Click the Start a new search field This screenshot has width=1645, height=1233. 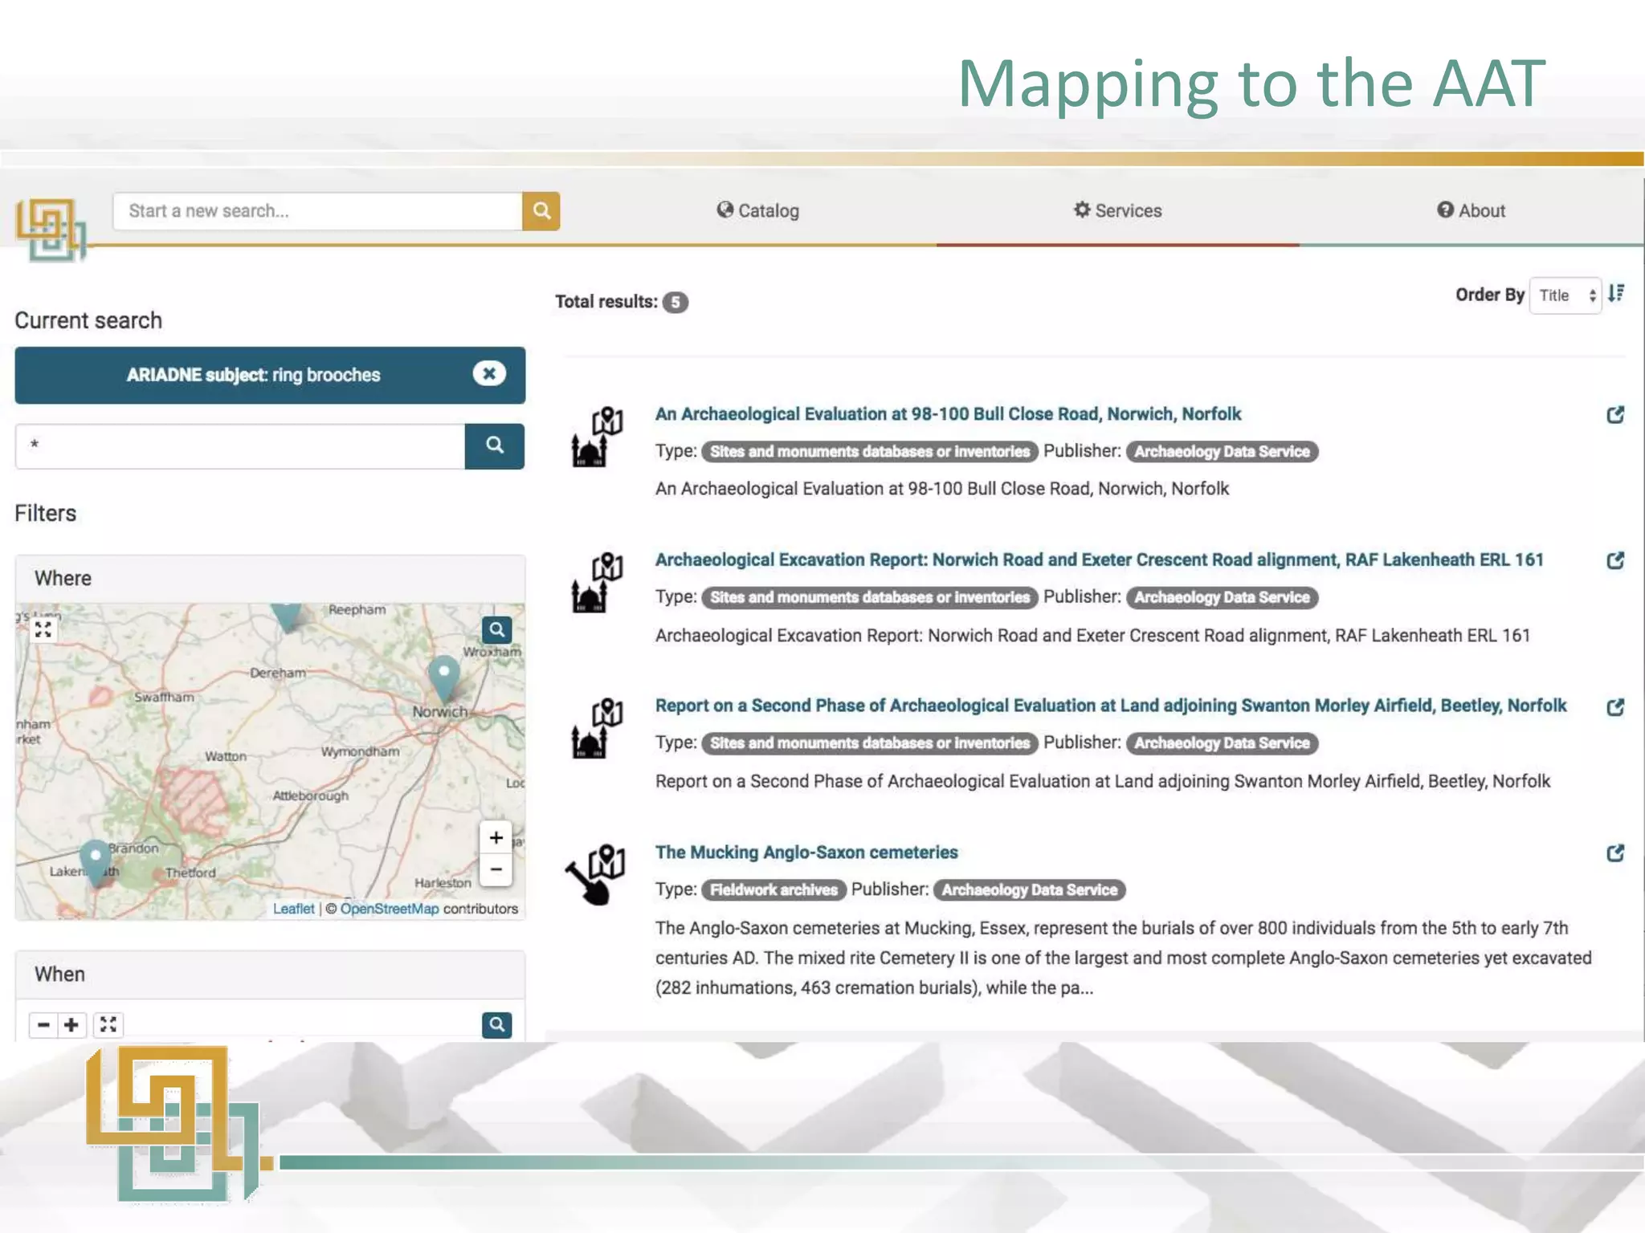point(317,211)
